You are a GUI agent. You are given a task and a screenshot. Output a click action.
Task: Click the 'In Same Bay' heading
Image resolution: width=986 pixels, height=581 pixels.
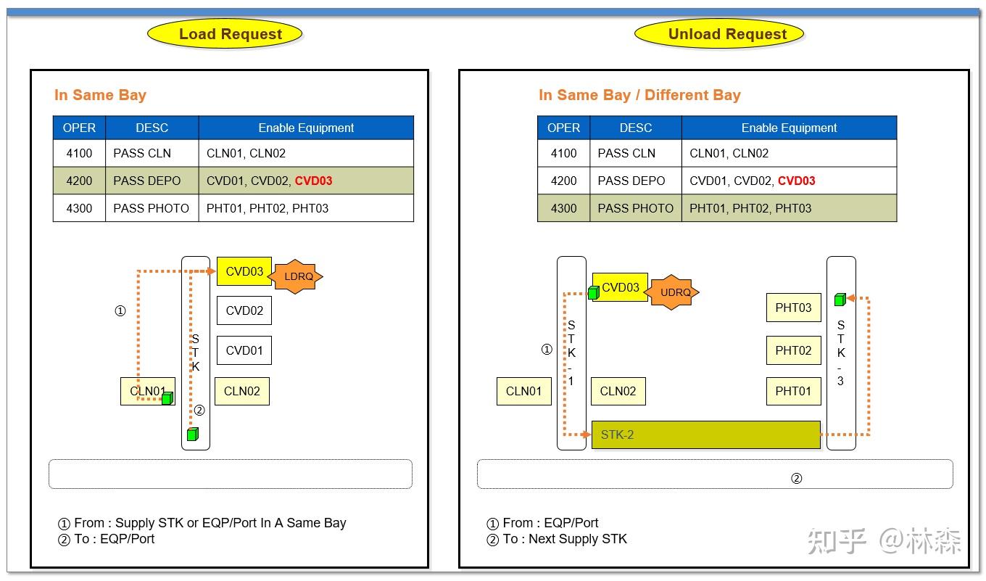[100, 95]
